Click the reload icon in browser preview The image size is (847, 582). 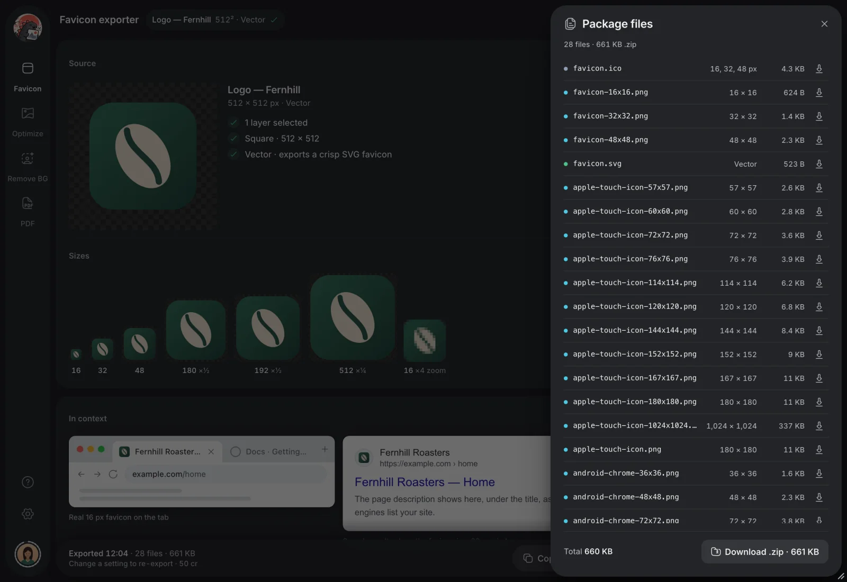(113, 474)
